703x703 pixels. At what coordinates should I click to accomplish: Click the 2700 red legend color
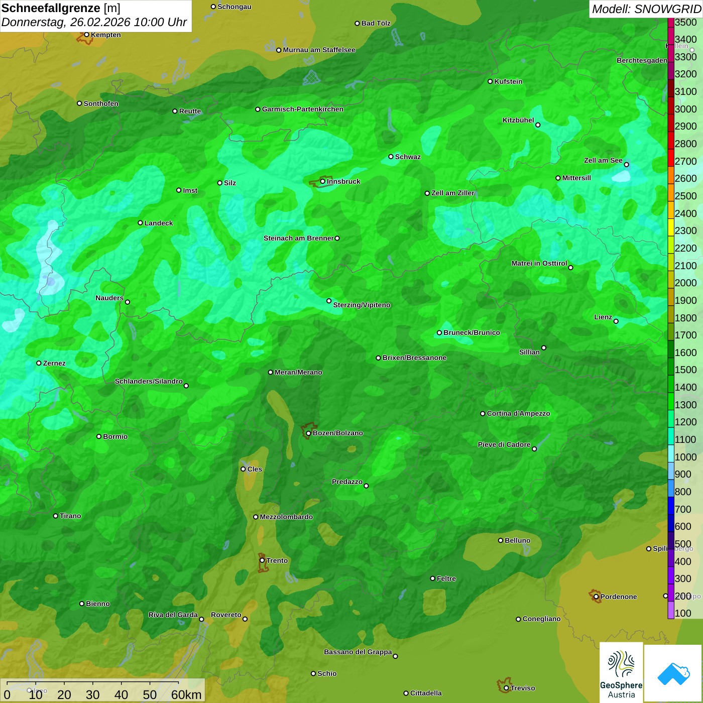pyautogui.click(x=671, y=158)
